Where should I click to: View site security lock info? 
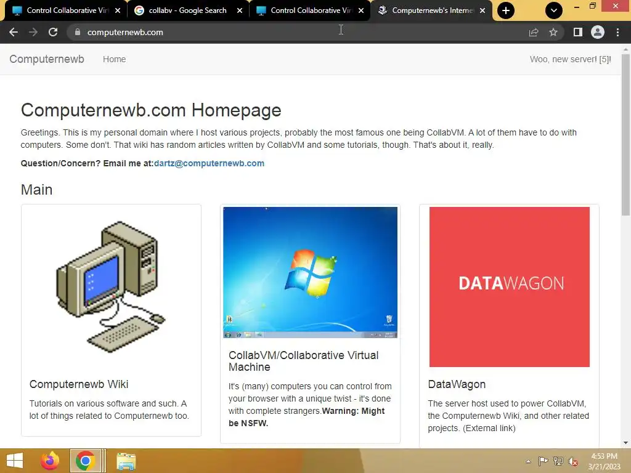coord(78,32)
